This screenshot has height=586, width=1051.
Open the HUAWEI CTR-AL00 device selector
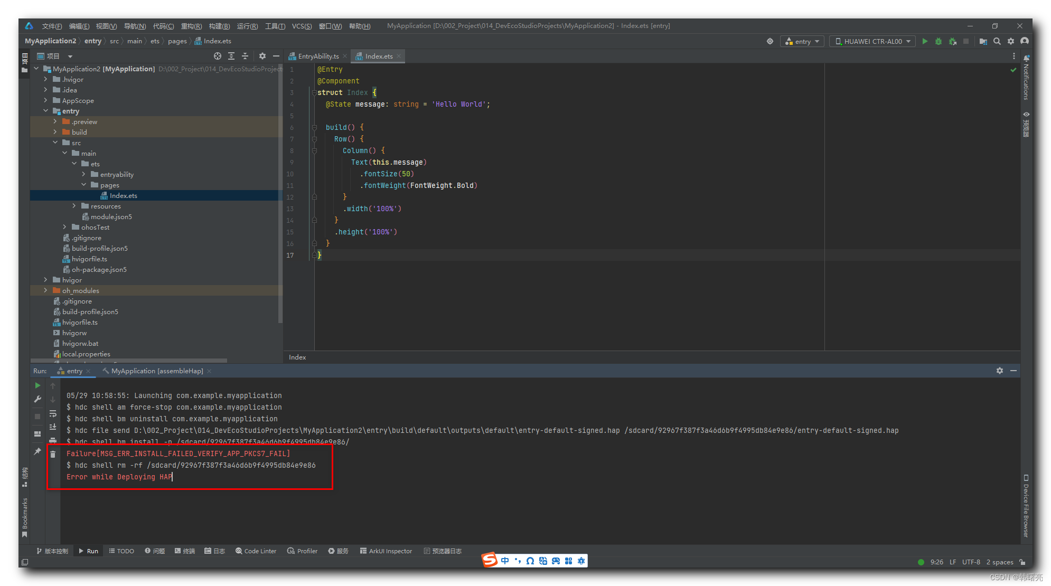[871, 41]
